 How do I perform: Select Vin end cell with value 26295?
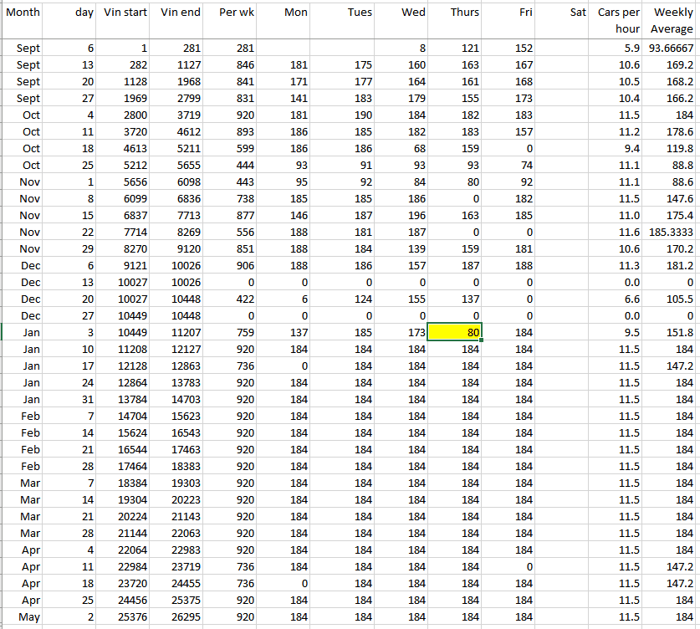tap(180, 616)
